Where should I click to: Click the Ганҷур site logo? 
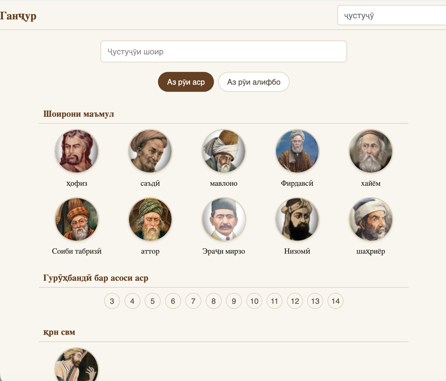(18, 16)
